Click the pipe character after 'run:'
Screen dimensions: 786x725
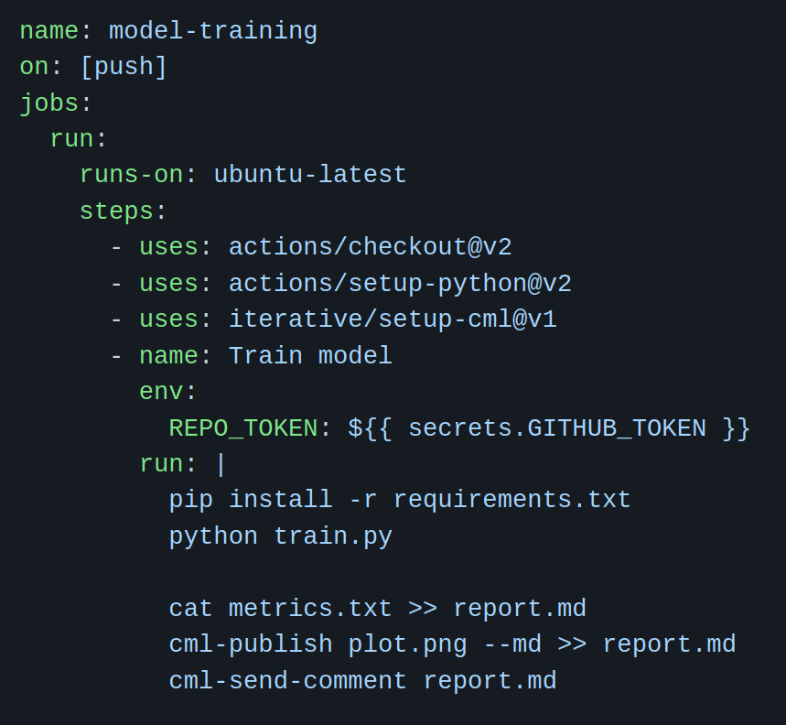point(221,464)
